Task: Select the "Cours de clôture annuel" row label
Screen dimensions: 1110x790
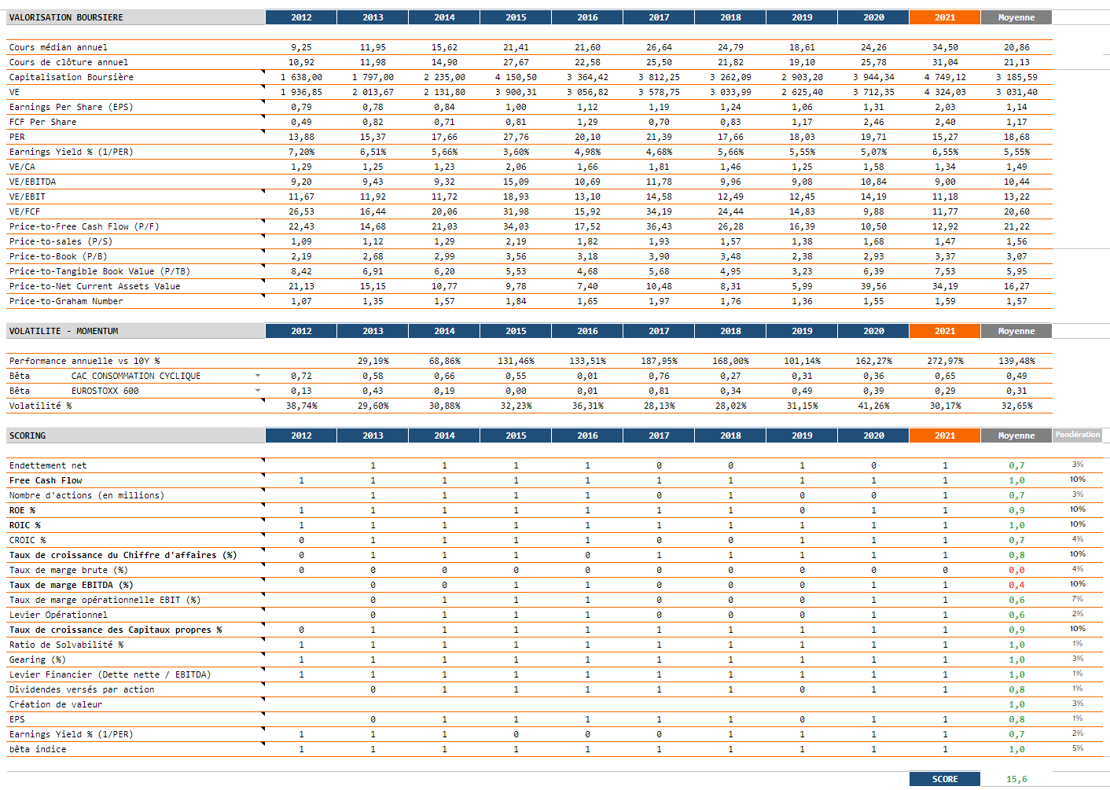Action: (68, 62)
